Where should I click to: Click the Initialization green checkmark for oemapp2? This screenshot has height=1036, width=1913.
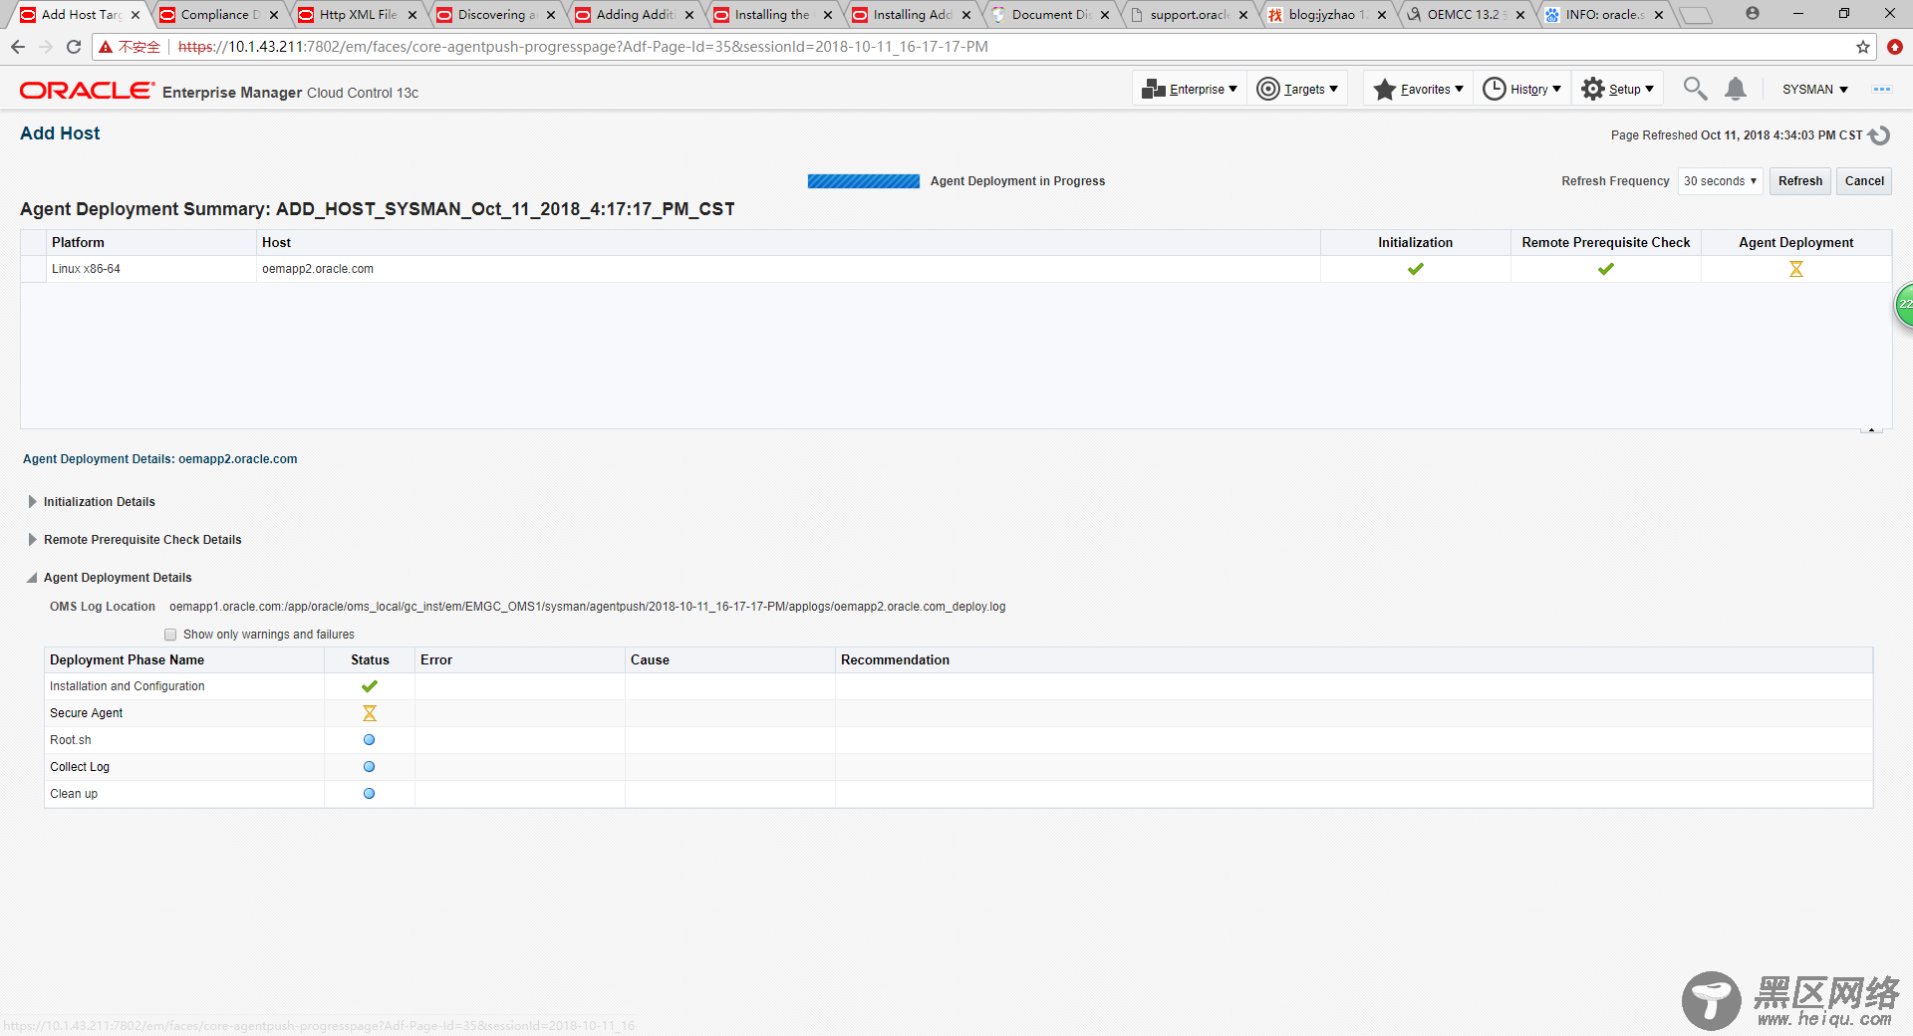tap(1415, 269)
